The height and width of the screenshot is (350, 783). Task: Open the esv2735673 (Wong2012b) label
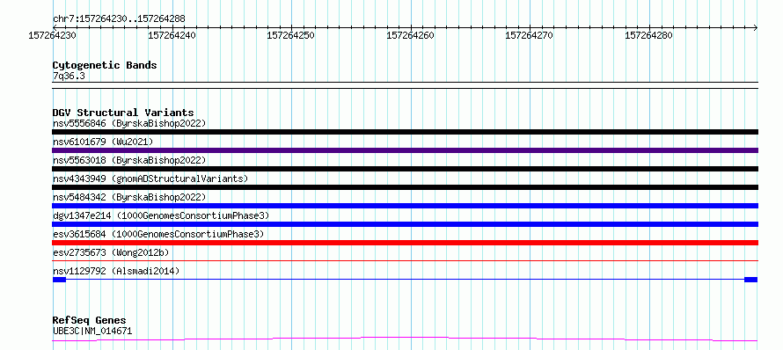[111, 252]
